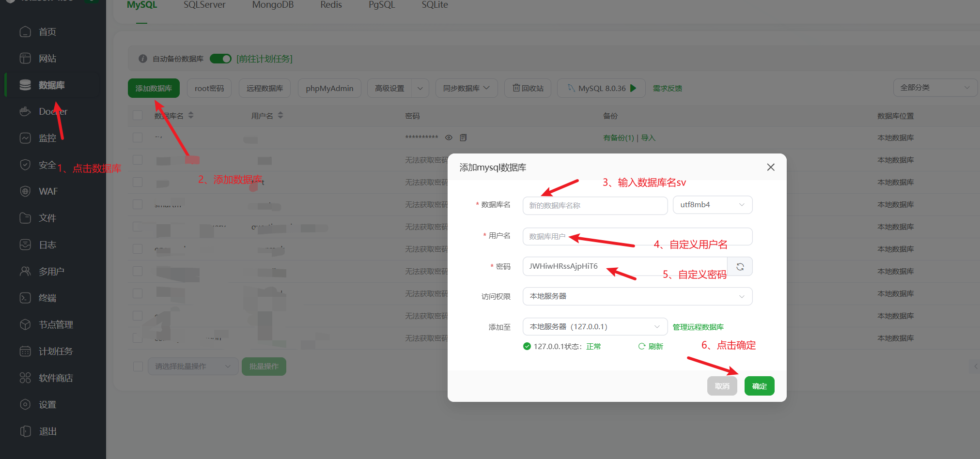Click the 需求反馈 link
Image resolution: width=980 pixels, height=459 pixels.
pyautogui.click(x=668, y=88)
